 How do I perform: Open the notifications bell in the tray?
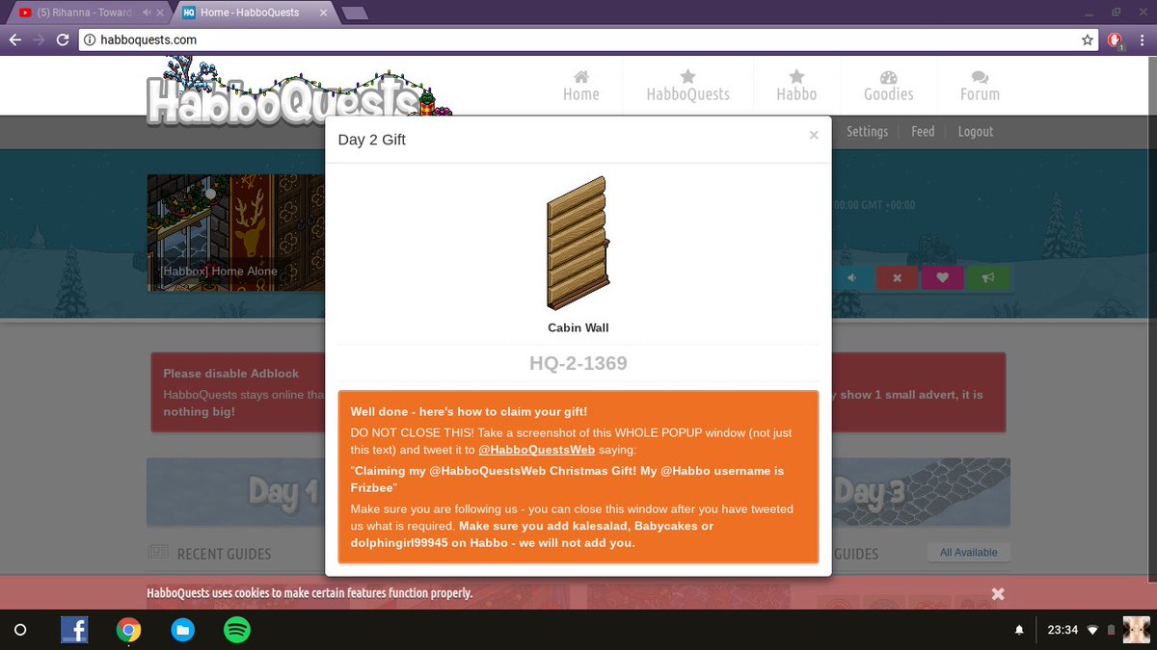click(x=1019, y=630)
